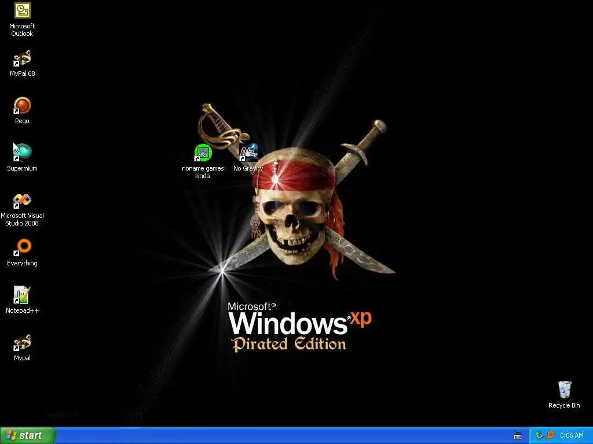Select the noname games kinda icon
593x444 pixels.
tap(203, 153)
